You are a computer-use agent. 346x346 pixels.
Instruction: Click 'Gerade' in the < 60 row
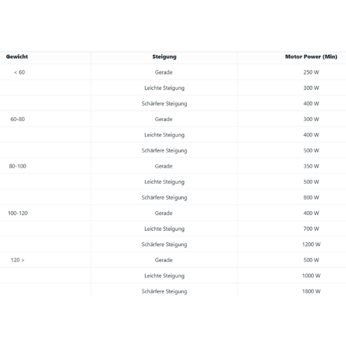164,73
